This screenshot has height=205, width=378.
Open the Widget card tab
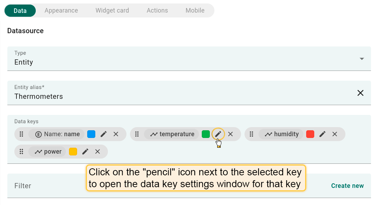tap(112, 10)
